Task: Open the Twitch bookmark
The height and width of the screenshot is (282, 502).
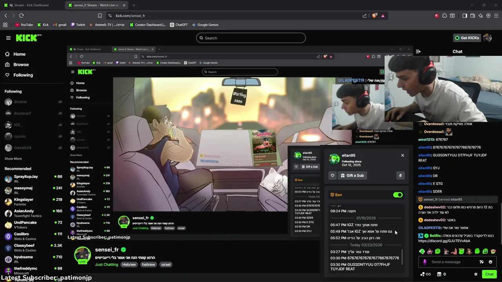Action: click(78, 25)
